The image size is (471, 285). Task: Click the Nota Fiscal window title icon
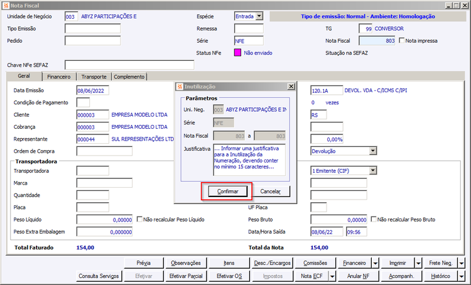[x=6, y=6]
